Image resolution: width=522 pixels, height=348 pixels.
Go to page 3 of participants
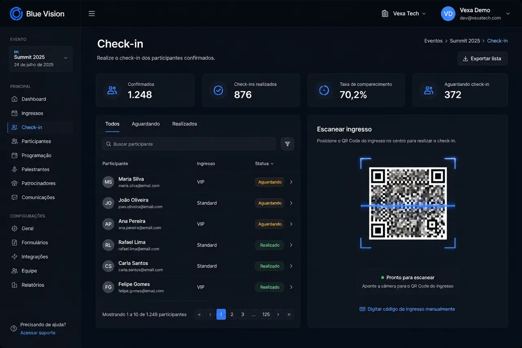(x=243, y=315)
